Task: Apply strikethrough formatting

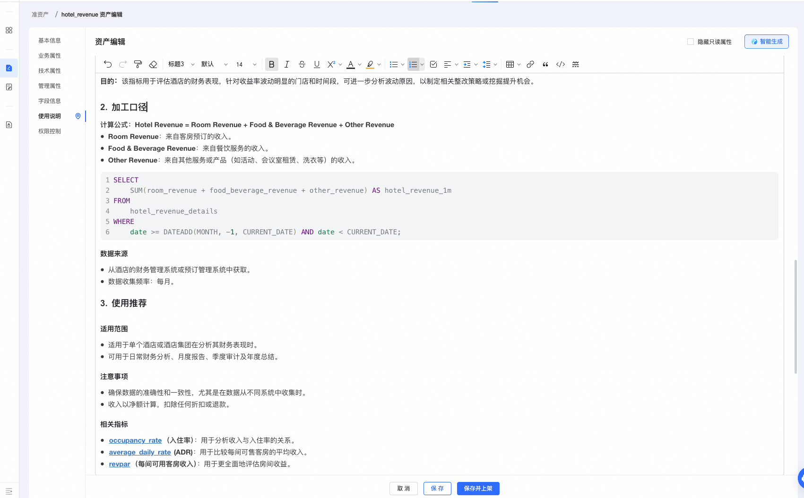Action: tap(302, 64)
